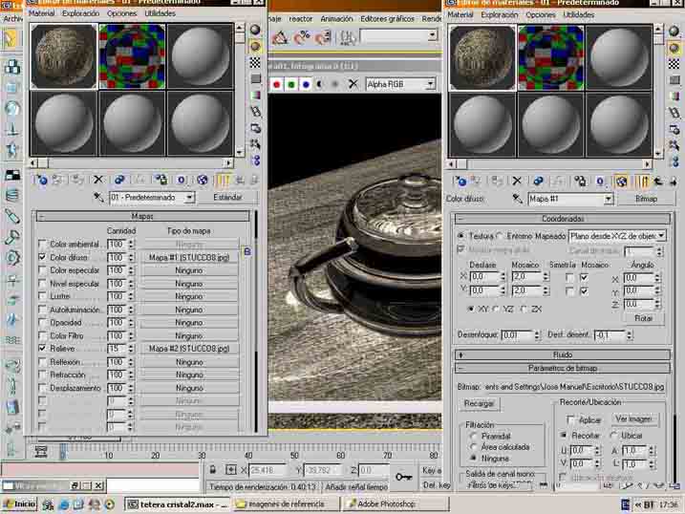Open Mapa #1 name dropdown in right editor
This screenshot has width=685, height=514.
tap(609, 199)
